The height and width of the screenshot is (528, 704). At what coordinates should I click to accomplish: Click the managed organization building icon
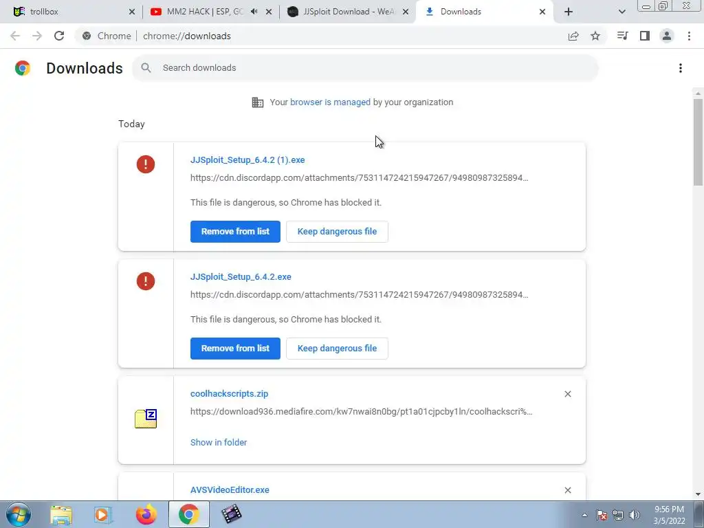pyautogui.click(x=258, y=102)
